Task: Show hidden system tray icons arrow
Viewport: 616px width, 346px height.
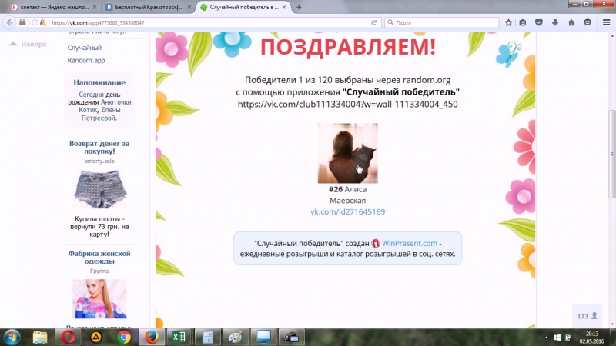Action: pos(546,338)
